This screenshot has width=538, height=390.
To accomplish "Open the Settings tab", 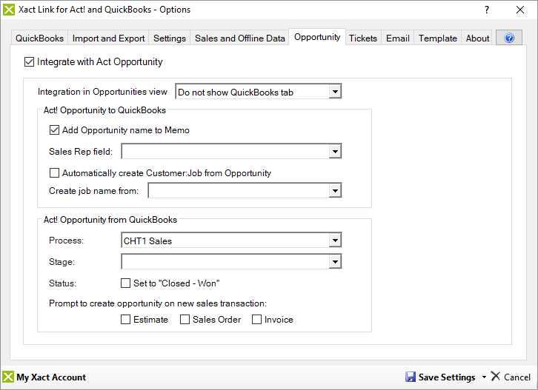I will [x=170, y=38].
